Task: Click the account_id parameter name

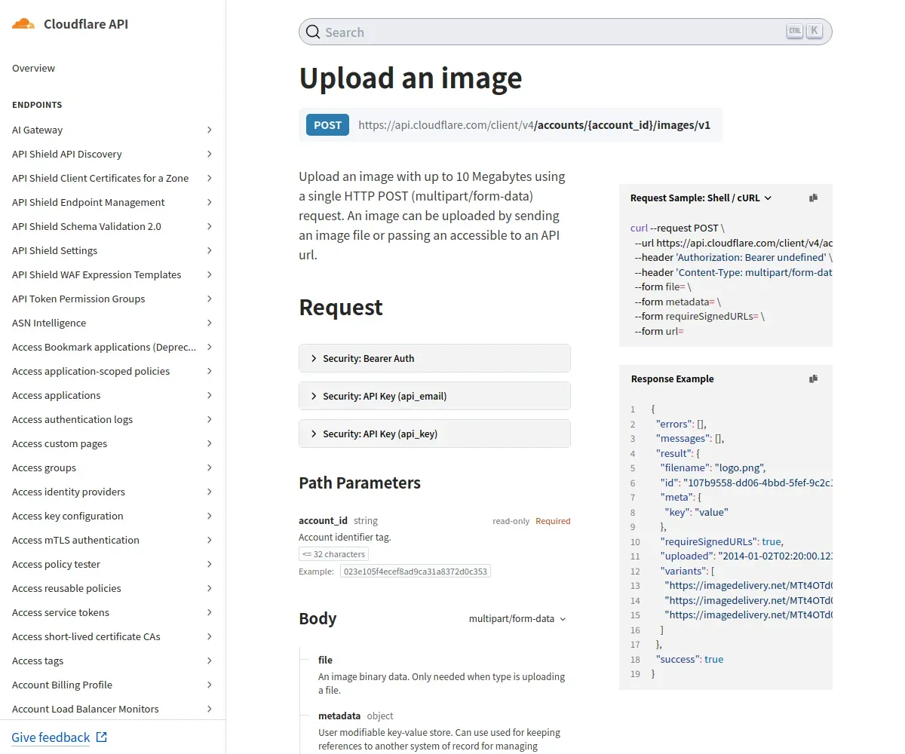Action: (323, 520)
